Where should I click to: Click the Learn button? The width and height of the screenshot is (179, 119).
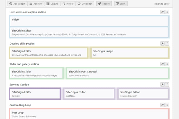coord(121,4)
